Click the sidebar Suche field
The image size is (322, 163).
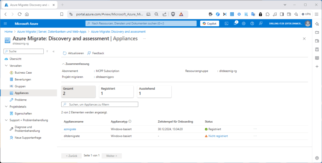pyautogui.click(x=24, y=51)
